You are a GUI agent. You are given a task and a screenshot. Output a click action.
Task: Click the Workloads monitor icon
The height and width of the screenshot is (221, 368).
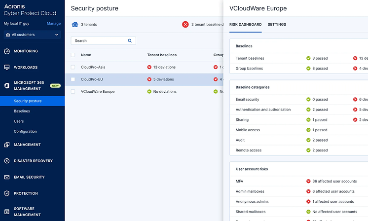(7, 67)
